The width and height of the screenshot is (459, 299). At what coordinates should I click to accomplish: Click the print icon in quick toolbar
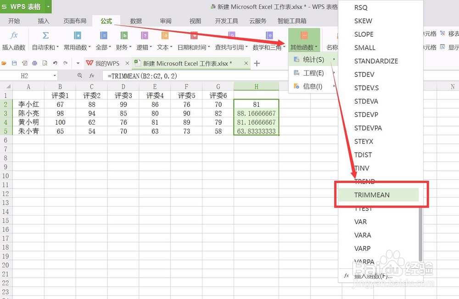35,63
